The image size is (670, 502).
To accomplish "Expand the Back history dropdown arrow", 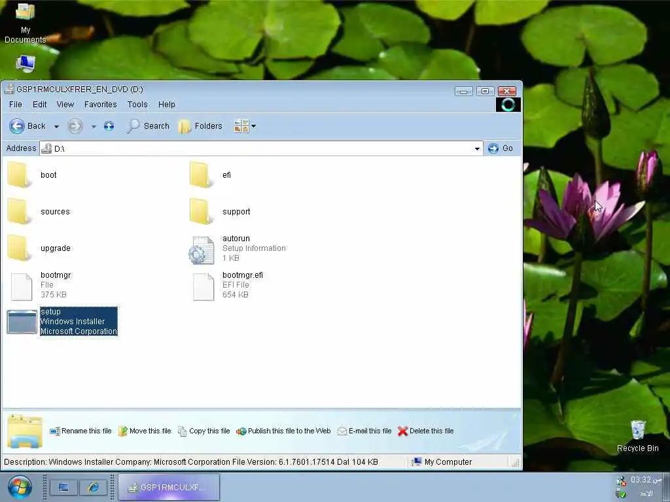I will (56, 126).
